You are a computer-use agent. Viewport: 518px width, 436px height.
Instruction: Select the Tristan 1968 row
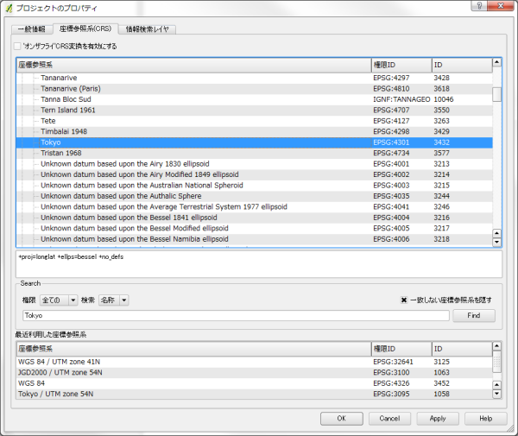tap(255, 153)
